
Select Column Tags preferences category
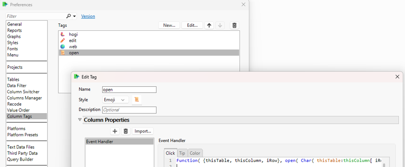(x=27, y=116)
